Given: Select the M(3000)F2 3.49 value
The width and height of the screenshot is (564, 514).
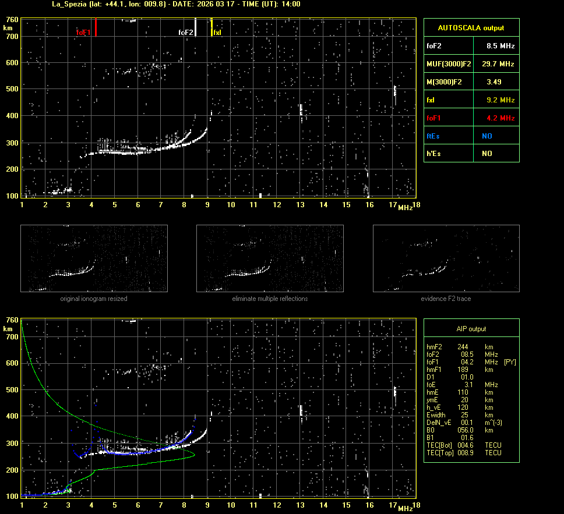Looking at the screenshot, I should click(x=494, y=82).
